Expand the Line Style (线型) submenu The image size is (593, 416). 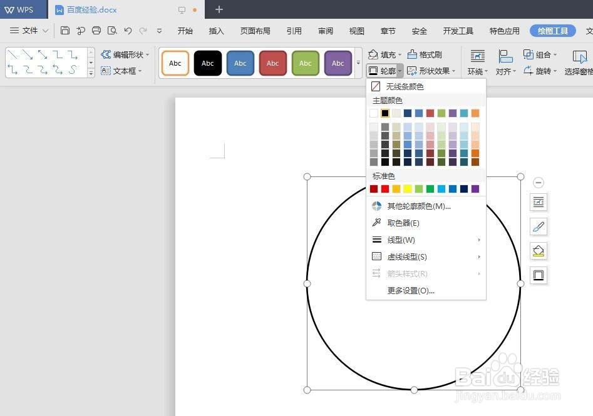click(403, 240)
